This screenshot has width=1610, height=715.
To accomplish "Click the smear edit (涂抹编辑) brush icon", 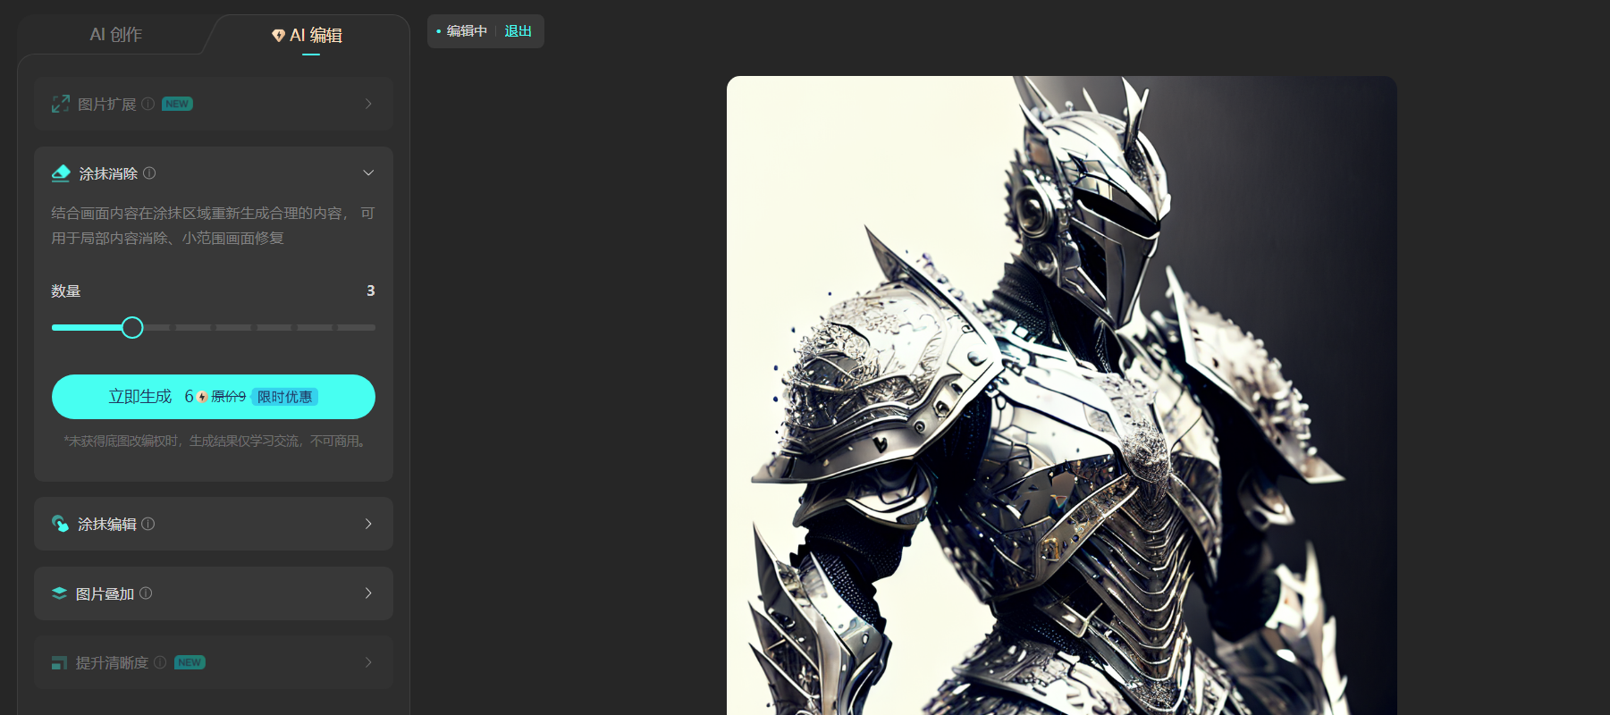I will [x=60, y=524].
